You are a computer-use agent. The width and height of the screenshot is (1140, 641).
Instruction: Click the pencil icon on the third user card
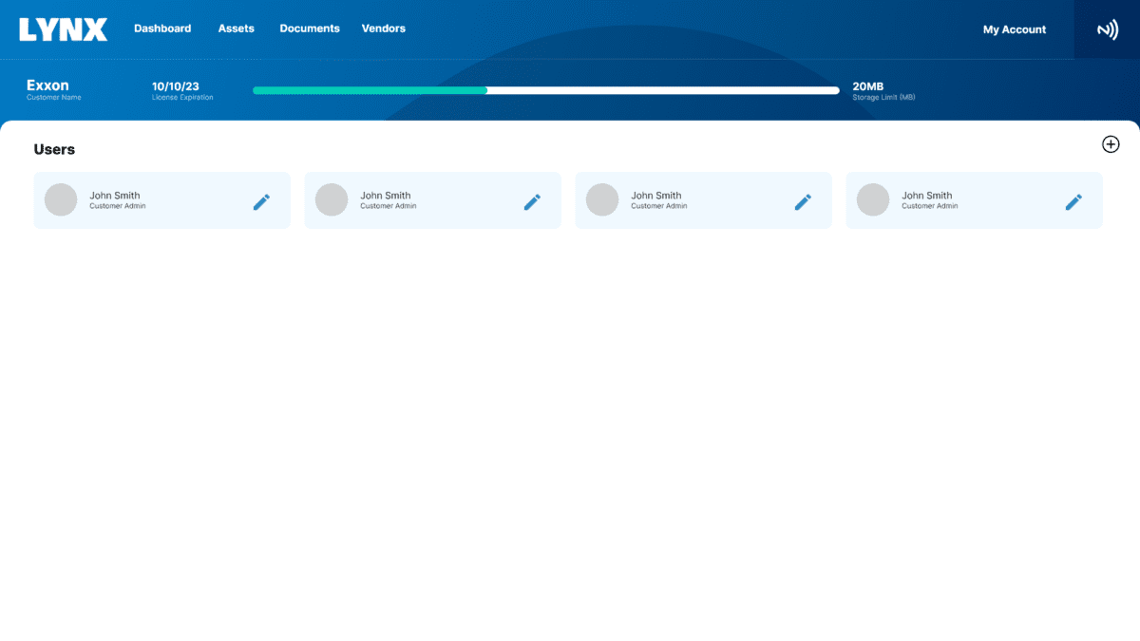point(803,201)
